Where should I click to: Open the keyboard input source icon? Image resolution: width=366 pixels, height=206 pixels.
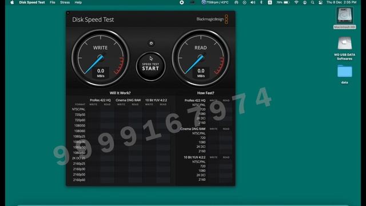click(x=270, y=2)
